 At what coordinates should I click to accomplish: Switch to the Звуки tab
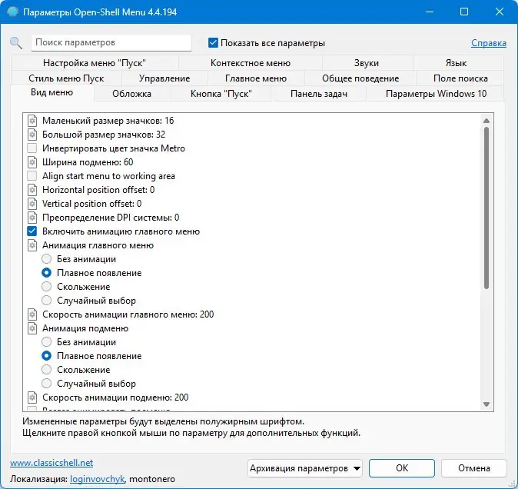tap(367, 63)
